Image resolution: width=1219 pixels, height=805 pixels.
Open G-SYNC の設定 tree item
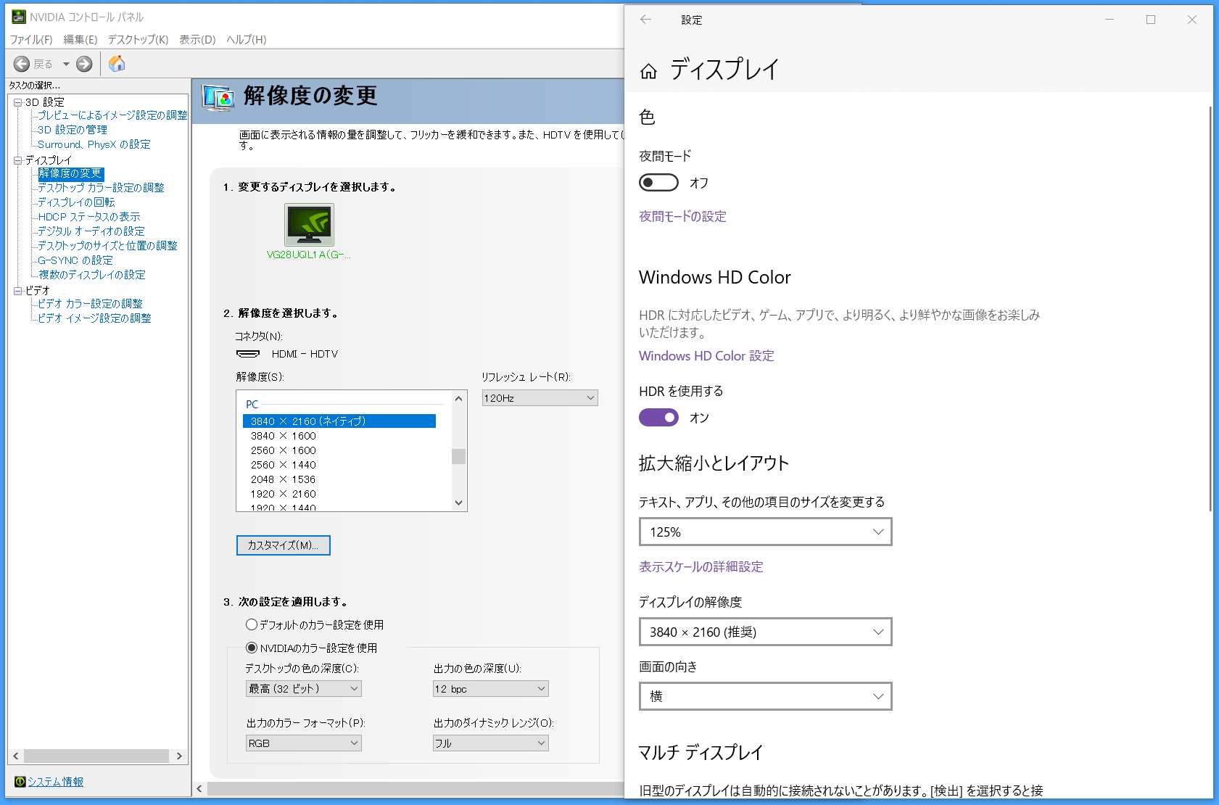(x=75, y=260)
